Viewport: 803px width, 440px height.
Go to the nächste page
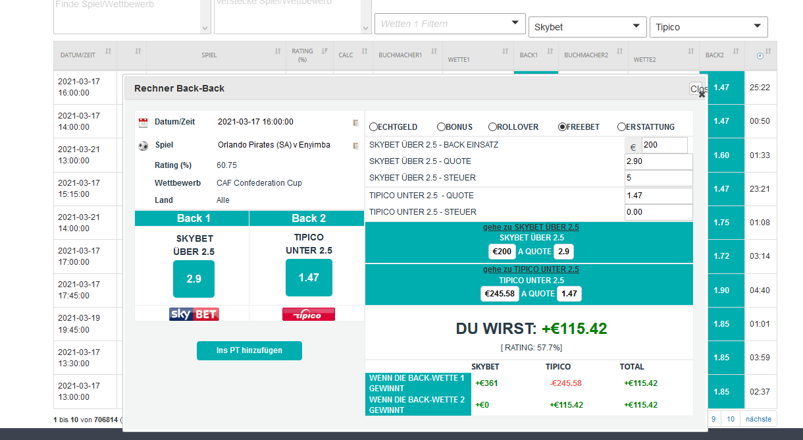pos(758,419)
